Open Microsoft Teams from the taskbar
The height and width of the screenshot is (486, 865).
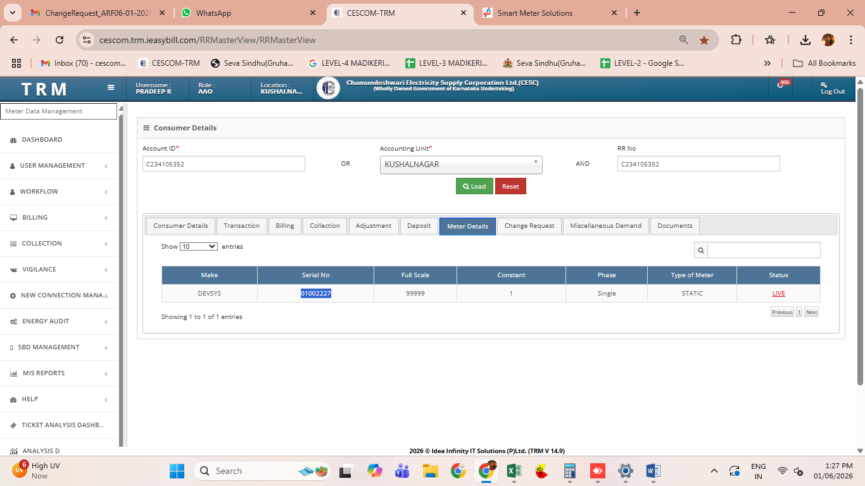tap(402, 471)
